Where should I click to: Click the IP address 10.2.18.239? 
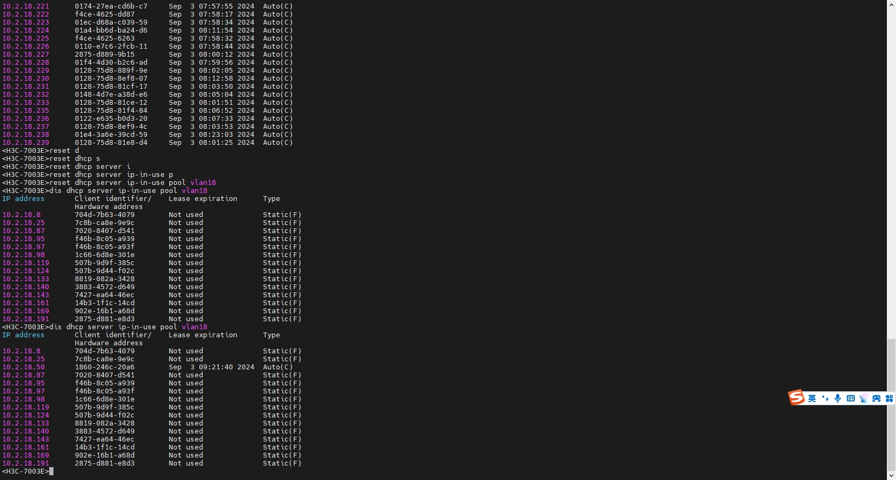(x=26, y=143)
